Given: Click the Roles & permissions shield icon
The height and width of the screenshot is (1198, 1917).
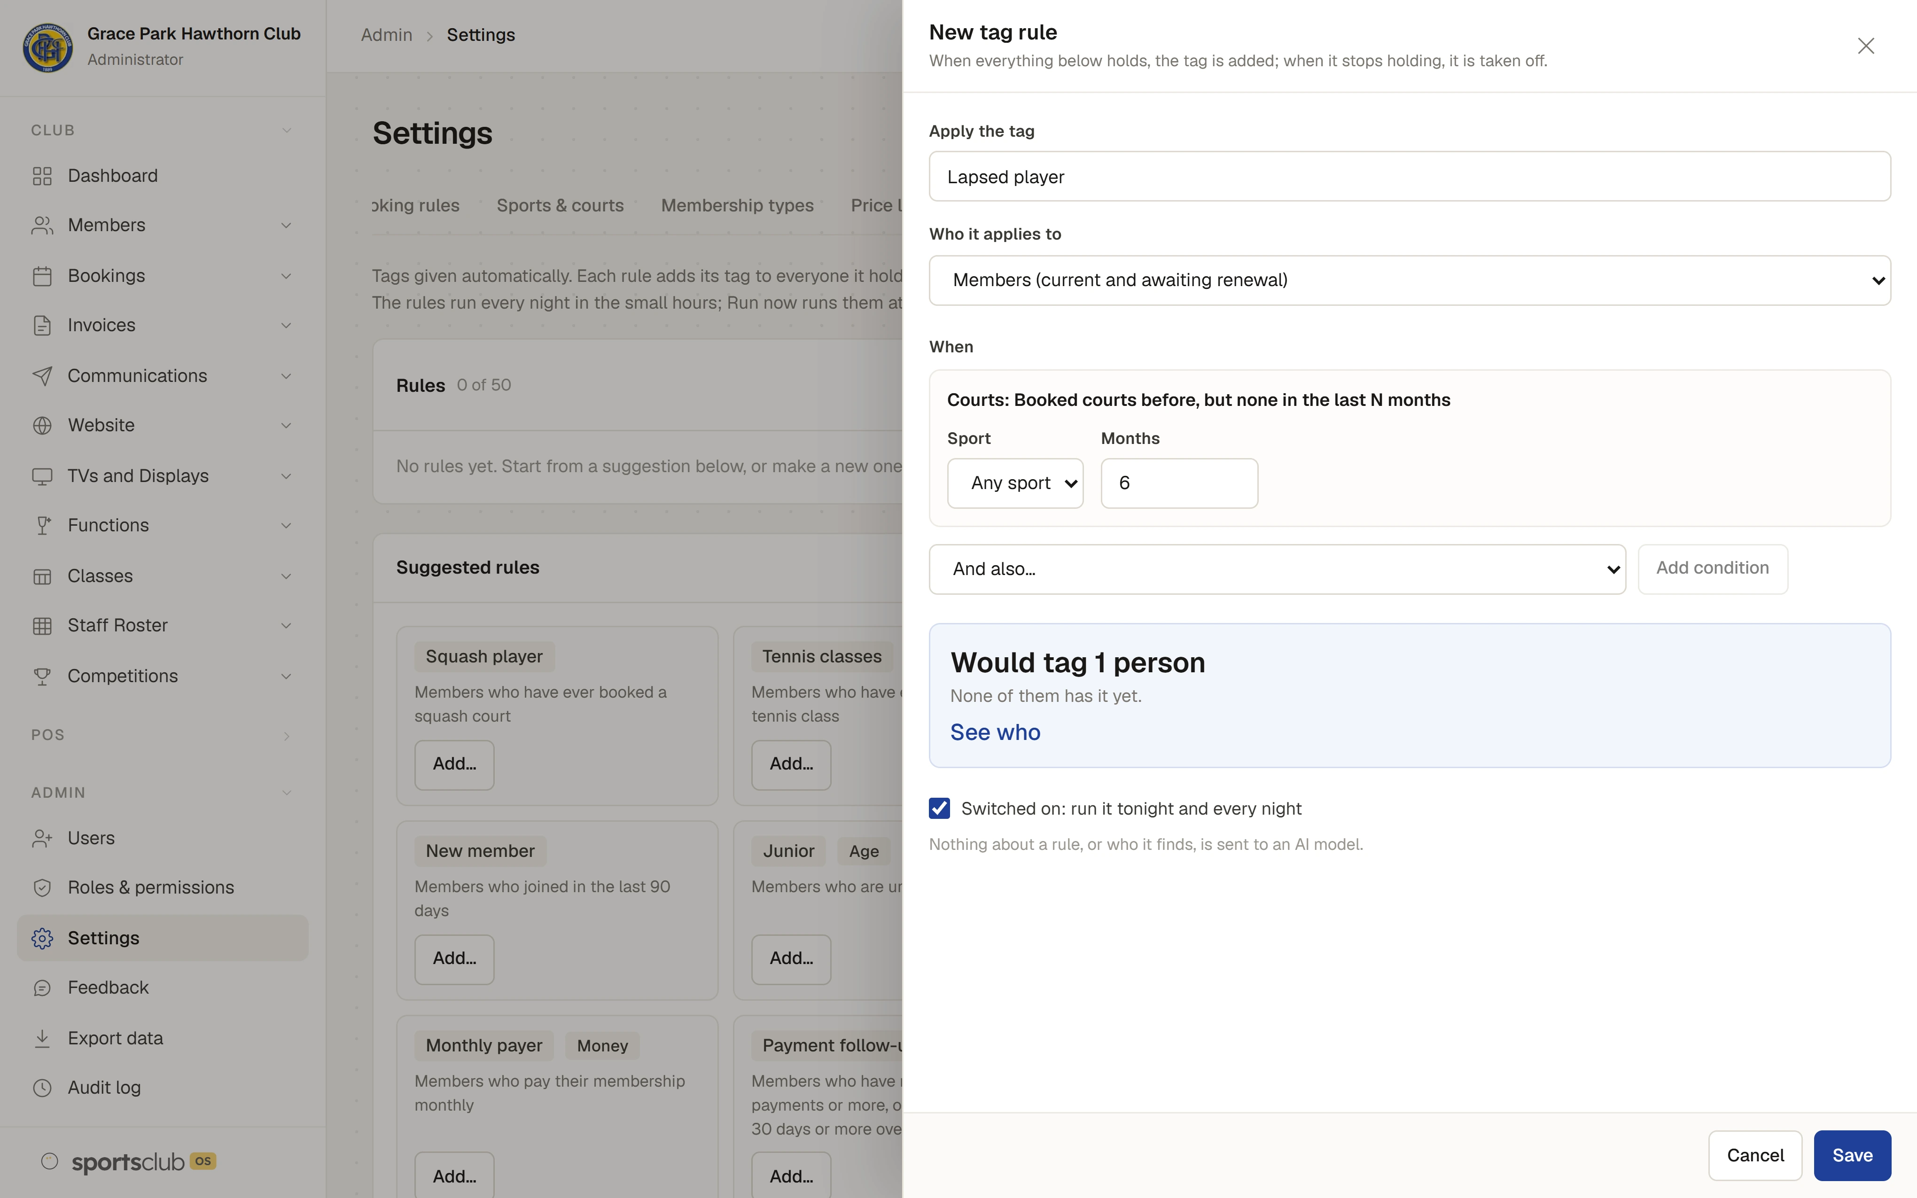Looking at the screenshot, I should tap(42, 888).
